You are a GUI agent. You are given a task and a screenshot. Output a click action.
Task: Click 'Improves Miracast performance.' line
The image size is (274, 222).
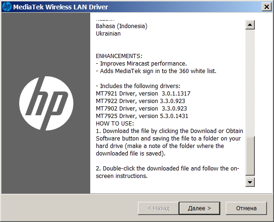coord(141,64)
